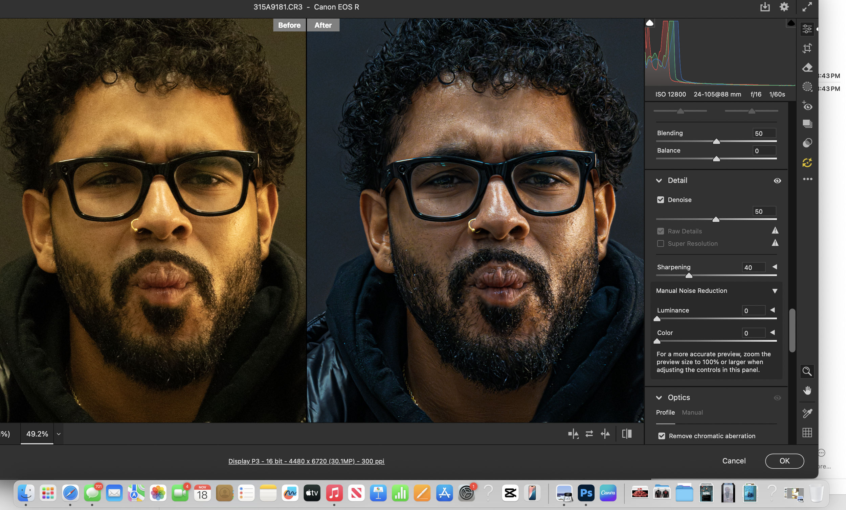The width and height of the screenshot is (846, 510).
Task: Toggle the Raw Details checkbox
Action: (x=660, y=231)
